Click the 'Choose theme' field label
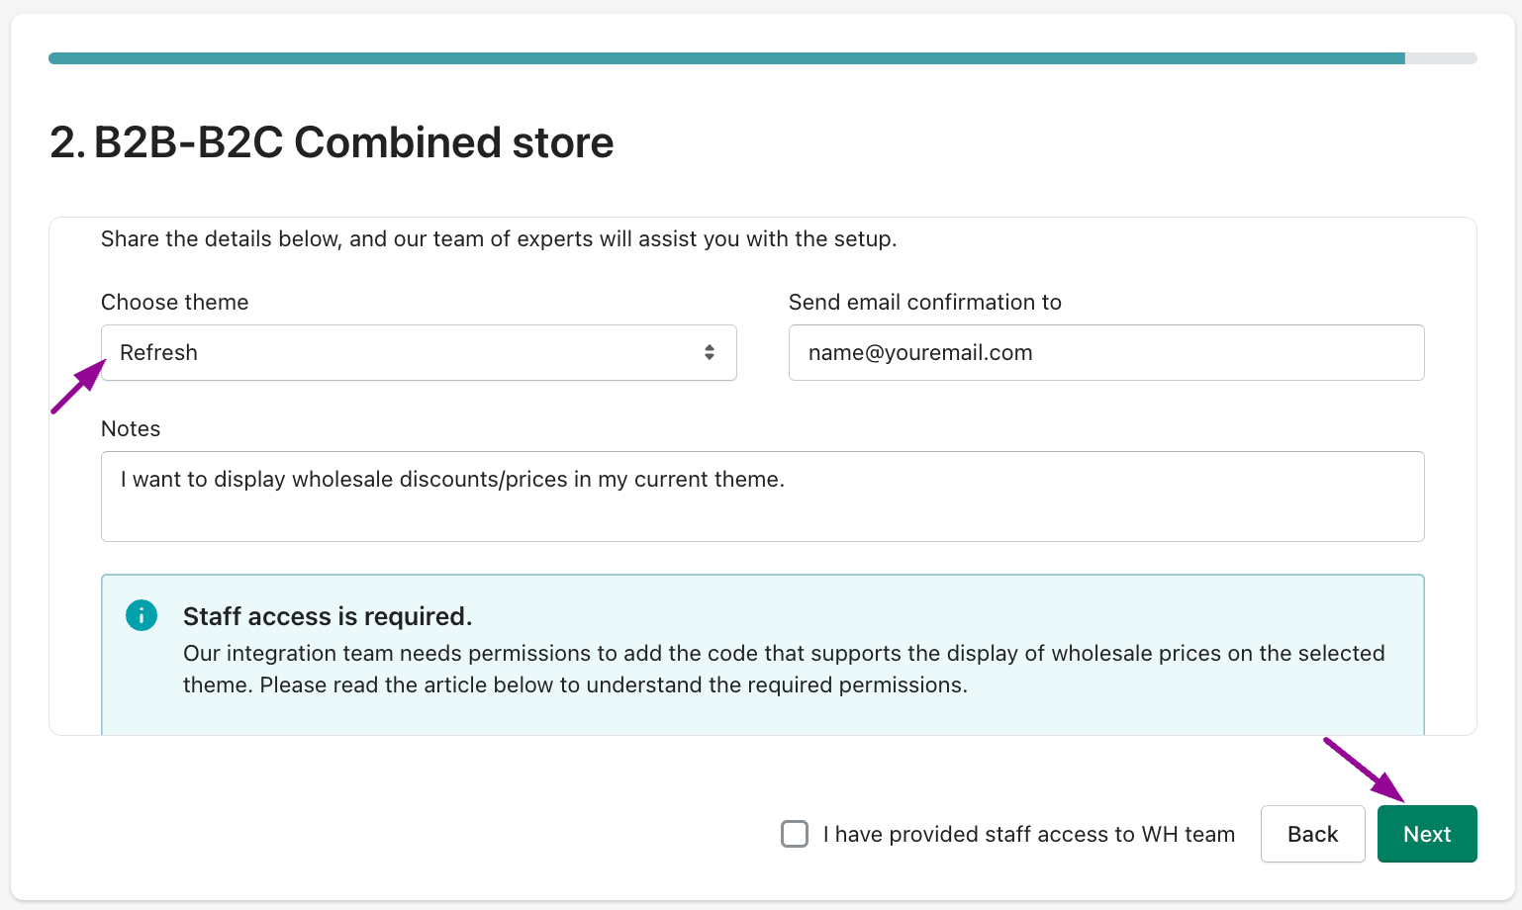This screenshot has height=910, width=1522. (175, 303)
